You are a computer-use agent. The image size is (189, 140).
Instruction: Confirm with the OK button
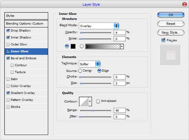(x=171, y=15)
